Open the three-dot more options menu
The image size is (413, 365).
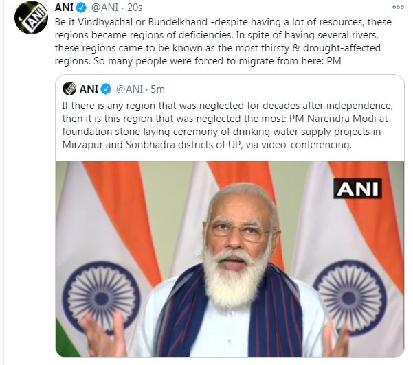(x=398, y=8)
